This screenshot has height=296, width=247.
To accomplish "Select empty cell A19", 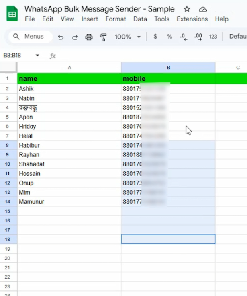I will (69, 249).
